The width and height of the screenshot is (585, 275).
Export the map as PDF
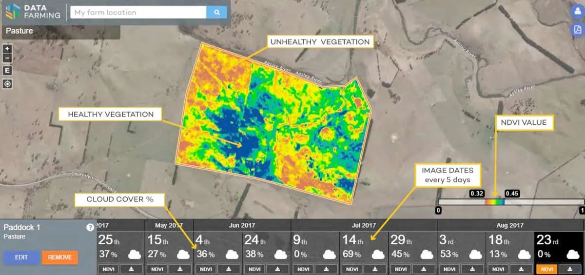click(x=577, y=30)
